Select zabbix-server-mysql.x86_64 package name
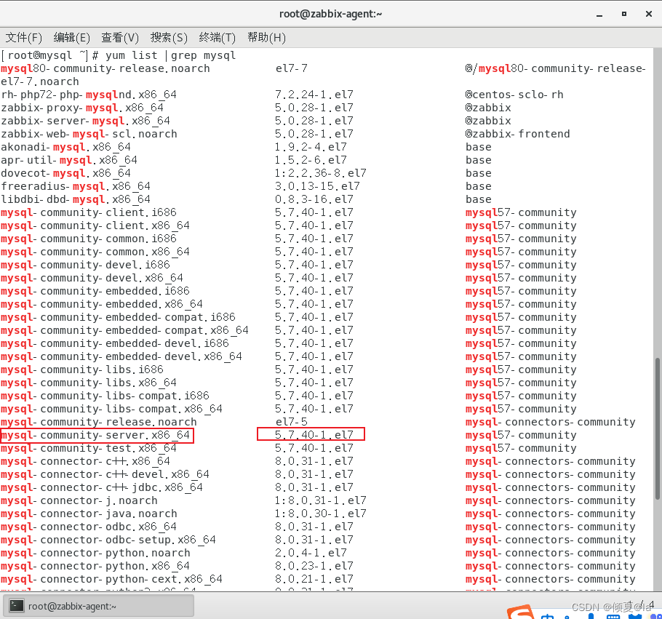This screenshot has width=662, height=619. [x=85, y=121]
